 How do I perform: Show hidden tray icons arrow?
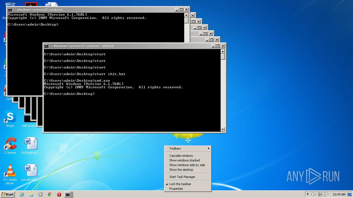tap(307, 194)
